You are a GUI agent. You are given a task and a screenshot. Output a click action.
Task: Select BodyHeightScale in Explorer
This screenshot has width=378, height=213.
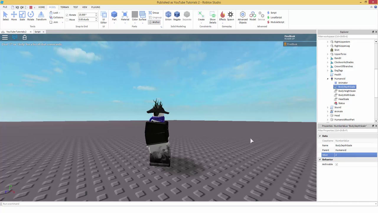coord(347,91)
